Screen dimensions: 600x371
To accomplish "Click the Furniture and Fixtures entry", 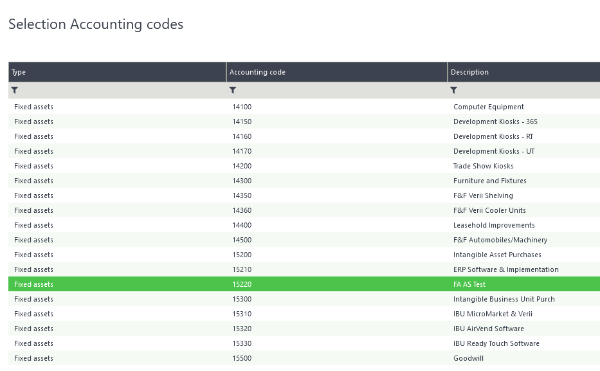I will point(489,181).
